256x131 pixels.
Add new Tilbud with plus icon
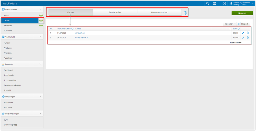(x=41, y=15)
